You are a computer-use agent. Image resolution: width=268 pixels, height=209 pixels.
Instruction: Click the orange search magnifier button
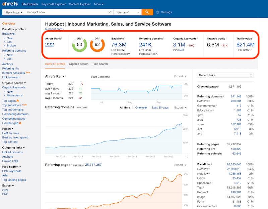point(147,12)
